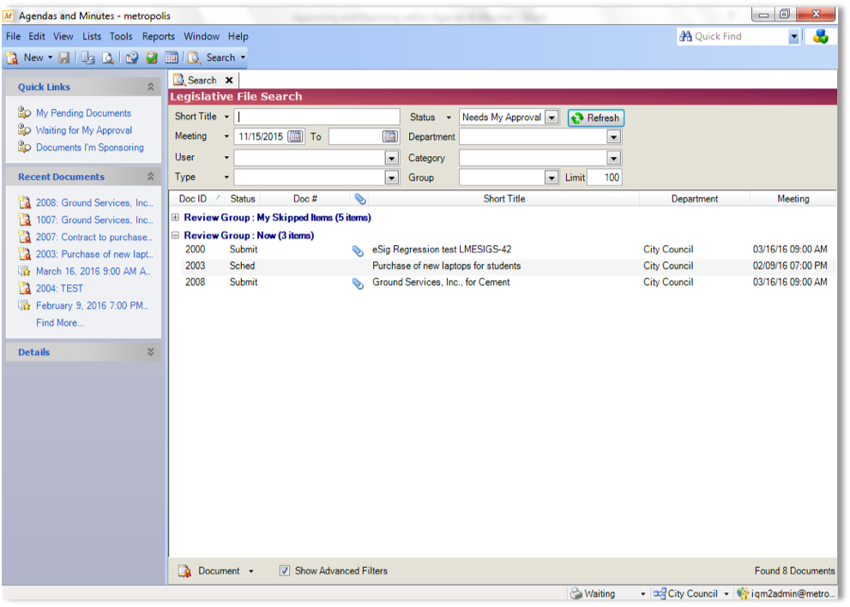The image size is (850, 607).
Task: Open the Department dropdown
Action: 613,137
